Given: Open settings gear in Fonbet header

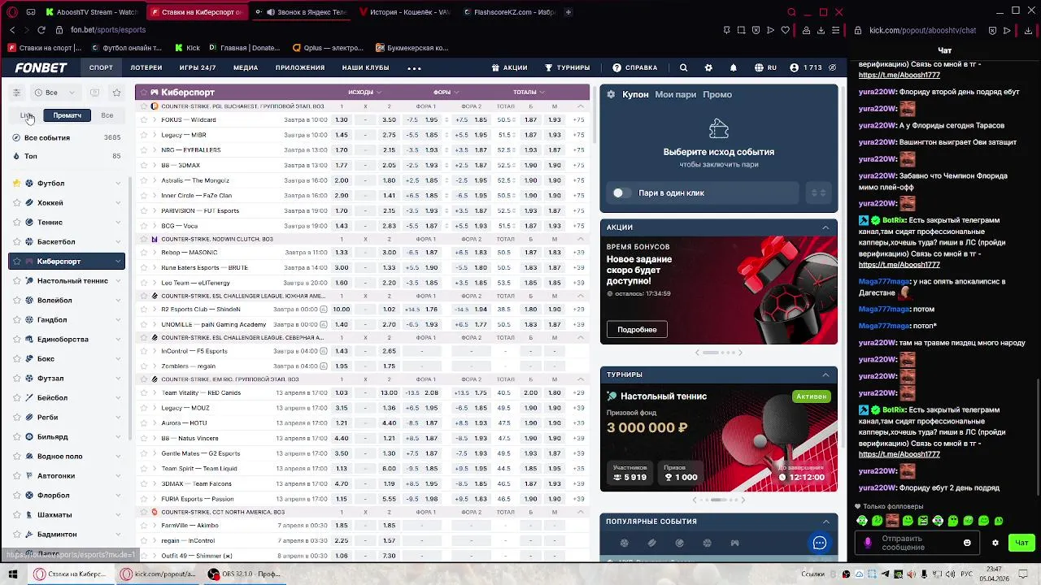Looking at the screenshot, I should [x=708, y=67].
